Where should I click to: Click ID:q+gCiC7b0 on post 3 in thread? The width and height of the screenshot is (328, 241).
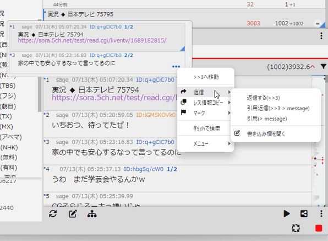155,142
